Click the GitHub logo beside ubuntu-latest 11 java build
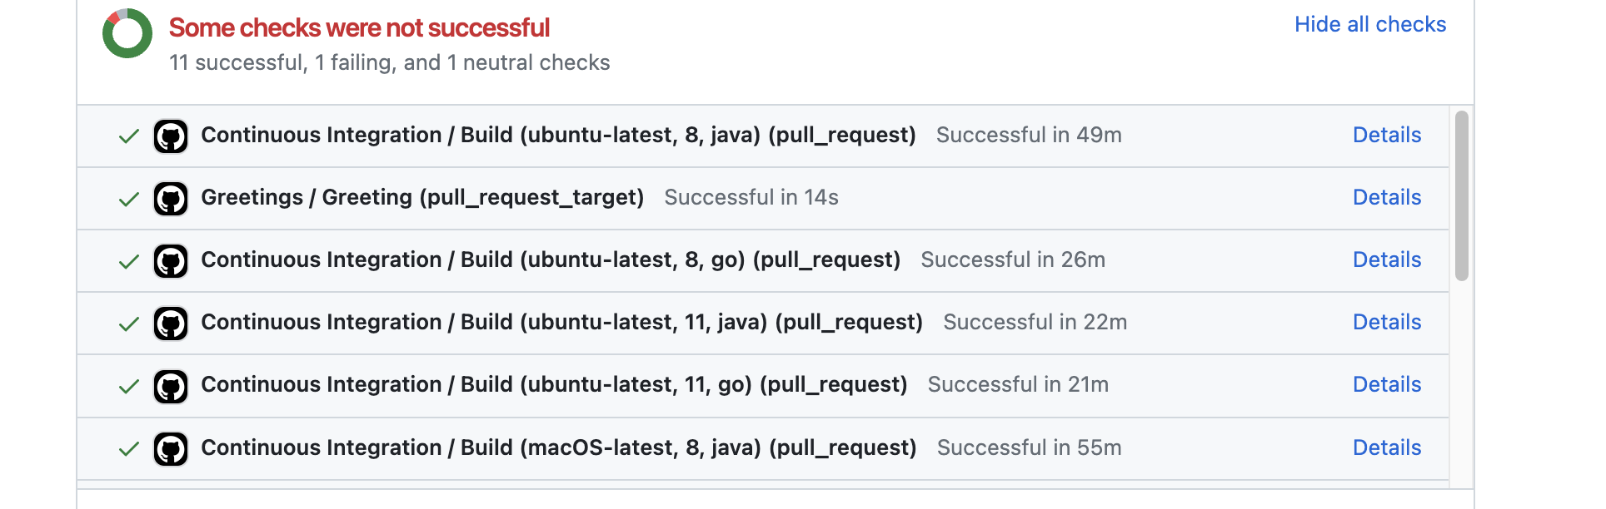The width and height of the screenshot is (1606, 509). (x=171, y=323)
